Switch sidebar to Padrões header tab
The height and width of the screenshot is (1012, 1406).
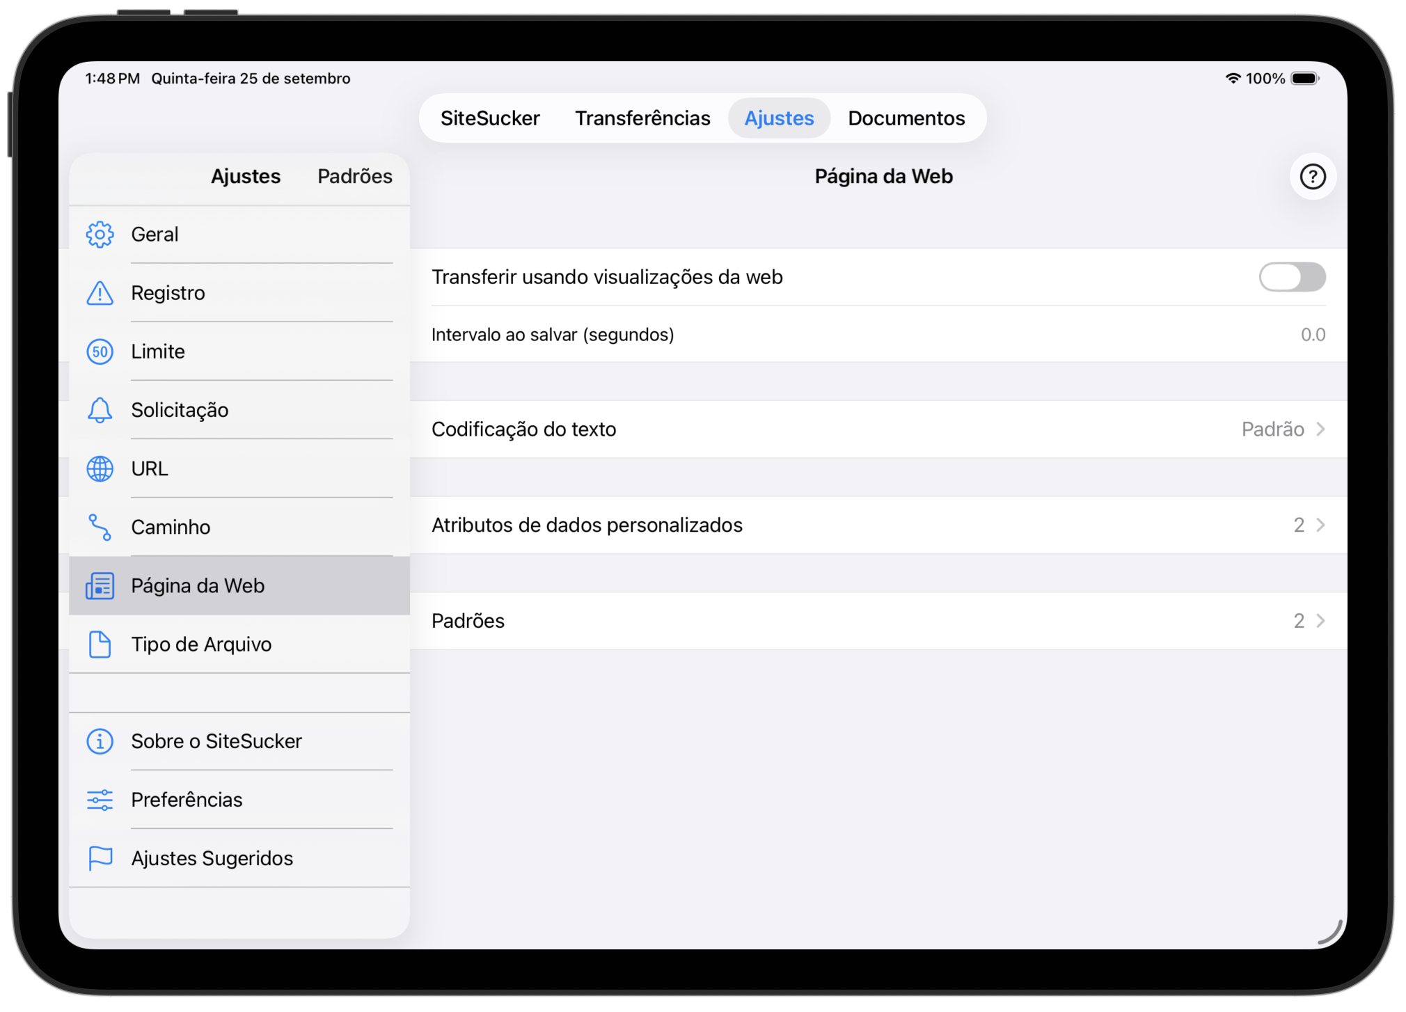pyautogui.click(x=355, y=177)
